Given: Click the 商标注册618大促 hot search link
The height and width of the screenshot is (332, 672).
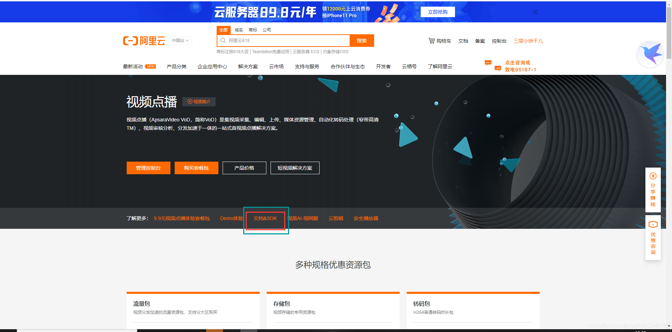Looking at the screenshot, I should (232, 52).
